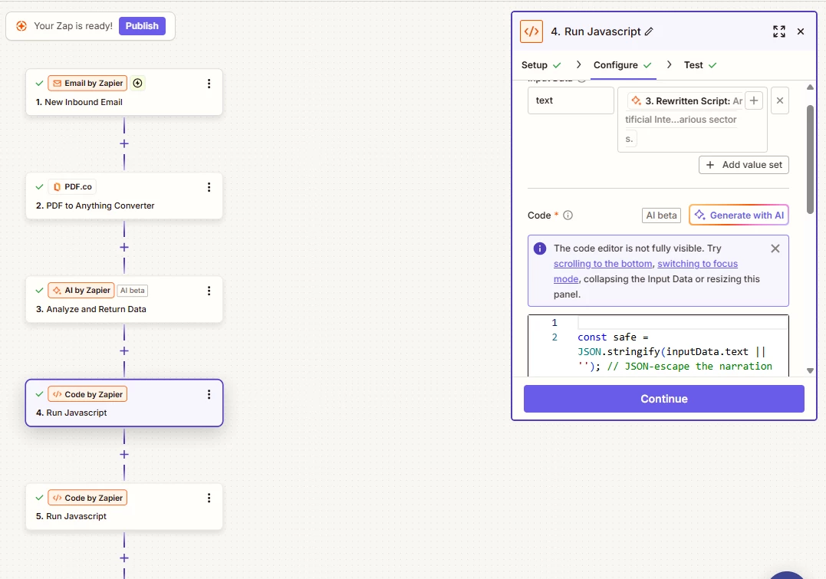Click the panel vertical scrollbar thumb

click(x=810, y=160)
